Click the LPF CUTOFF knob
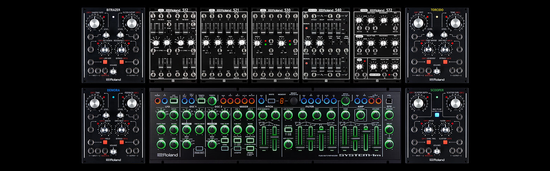 coord(288,115)
